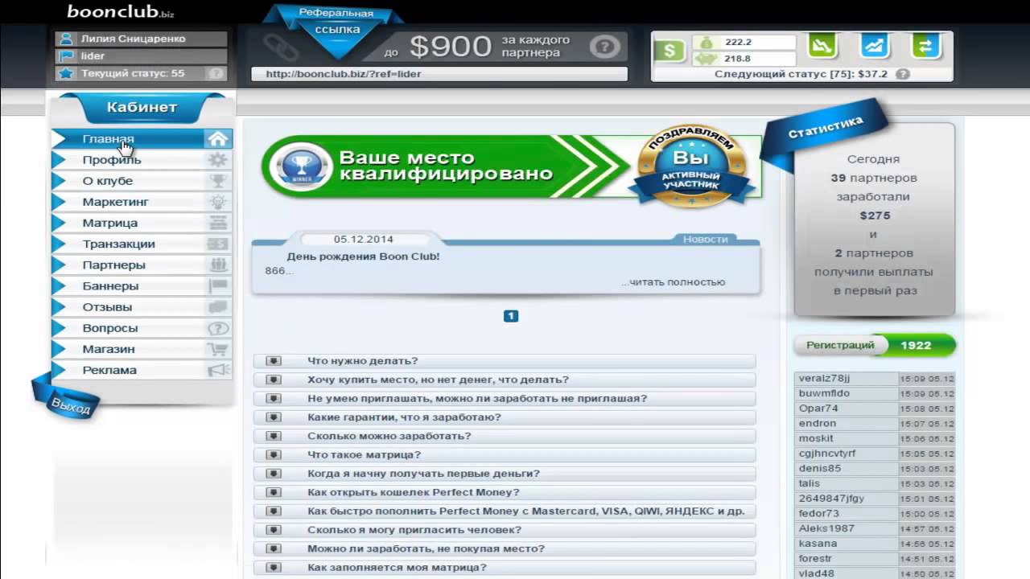Click help icon beside Следующий статус

(x=903, y=74)
